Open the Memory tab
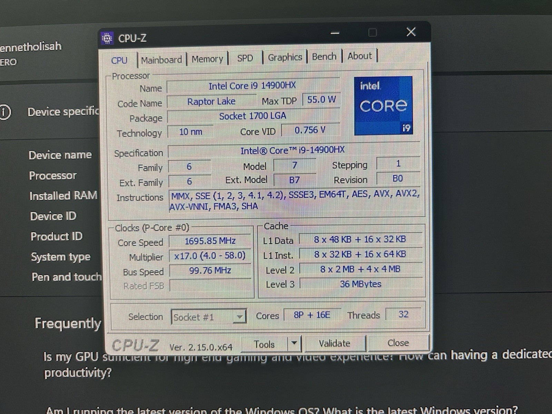 207,59
